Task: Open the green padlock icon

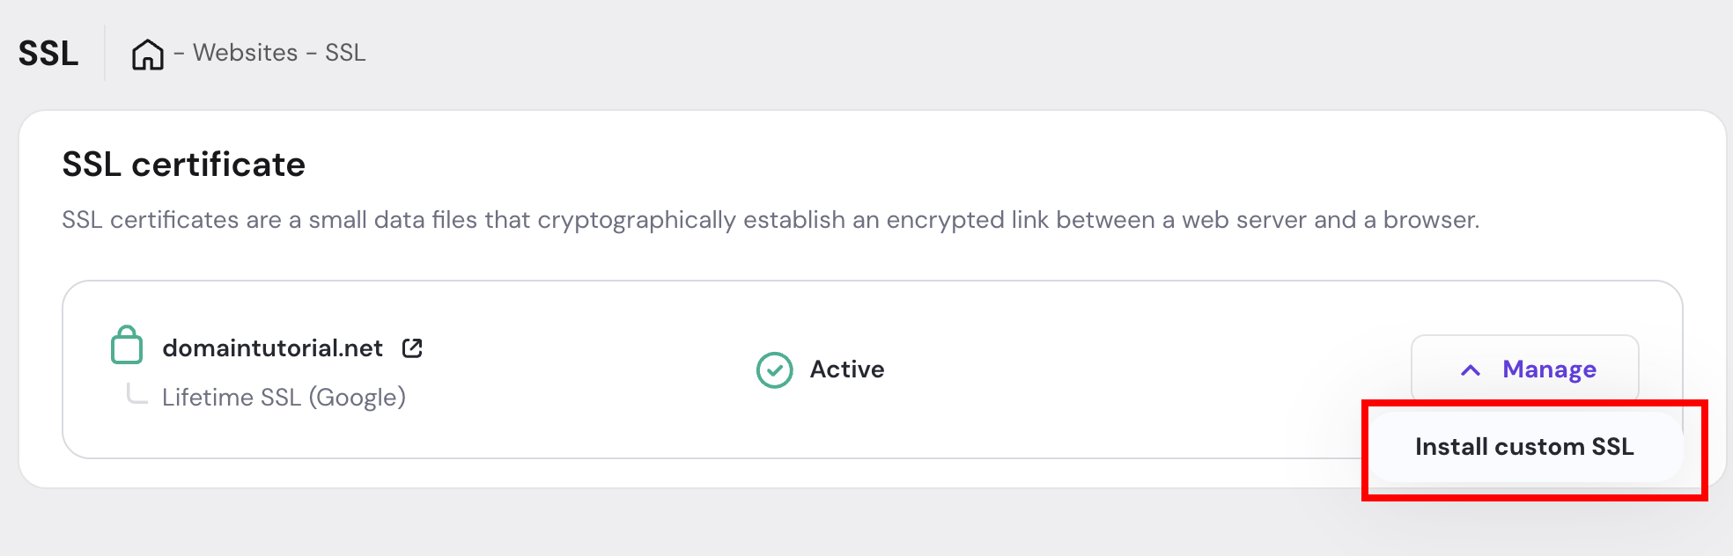Action: click(x=127, y=345)
